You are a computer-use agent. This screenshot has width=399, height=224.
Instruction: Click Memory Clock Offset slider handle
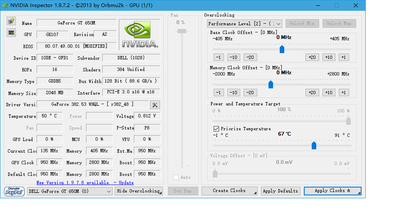coord(271,85)
